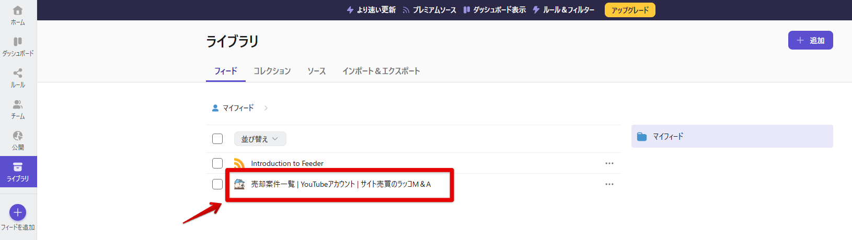Viewport: 852px width, 240px height.
Task: Open the three-dot menu for 売却案件一覧 feed
Action: [x=609, y=184]
